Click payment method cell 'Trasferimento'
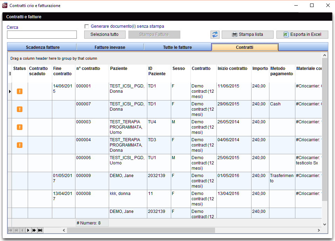Image resolution: width=335 pixels, height=241 pixels. pos(282,181)
